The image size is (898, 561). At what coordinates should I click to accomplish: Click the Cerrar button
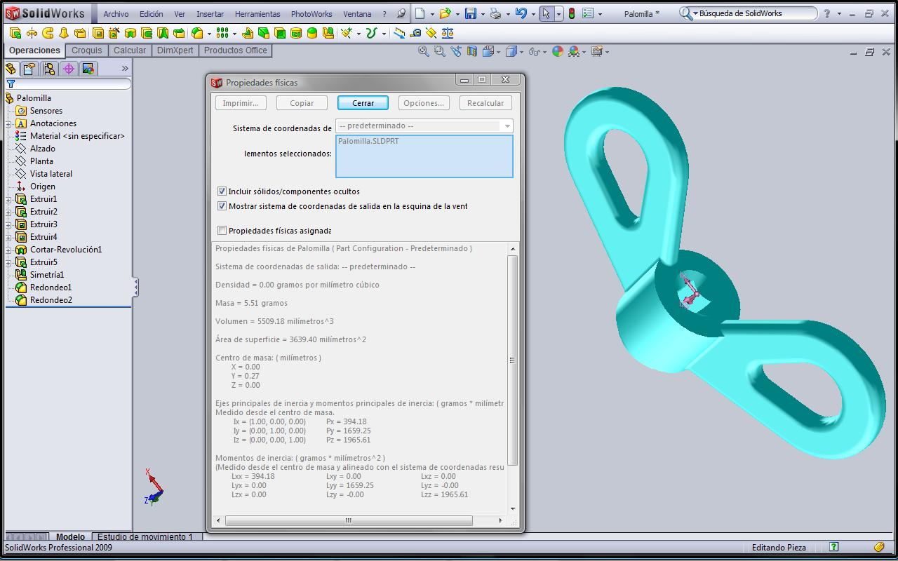pyautogui.click(x=363, y=102)
